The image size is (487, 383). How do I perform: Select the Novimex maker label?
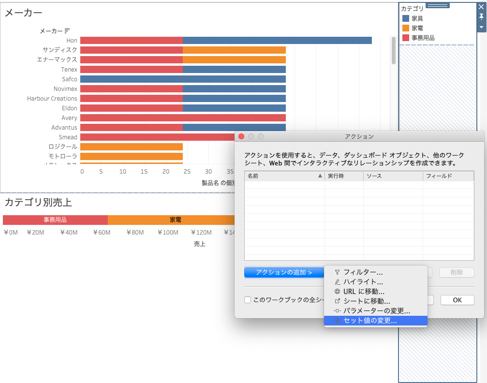tap(65, 89)
